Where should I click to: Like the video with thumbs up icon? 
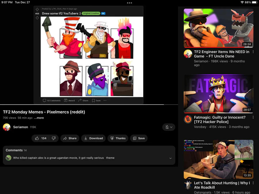point(37,138)
